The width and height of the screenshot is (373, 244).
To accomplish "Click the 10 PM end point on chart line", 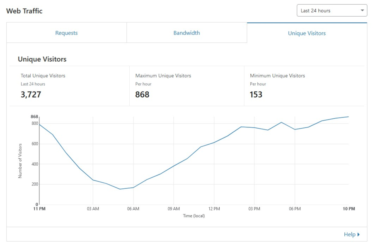I will coord(349,117).
